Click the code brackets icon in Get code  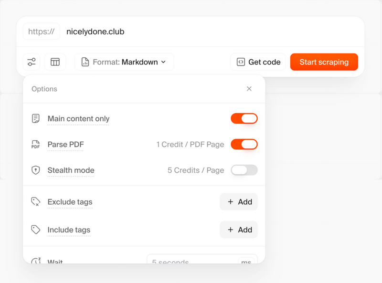click(x=241, y=62)
